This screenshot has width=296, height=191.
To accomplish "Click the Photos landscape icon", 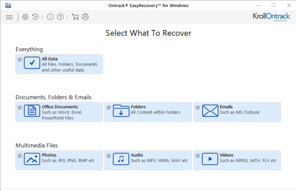I will click(x=32, y=159).
